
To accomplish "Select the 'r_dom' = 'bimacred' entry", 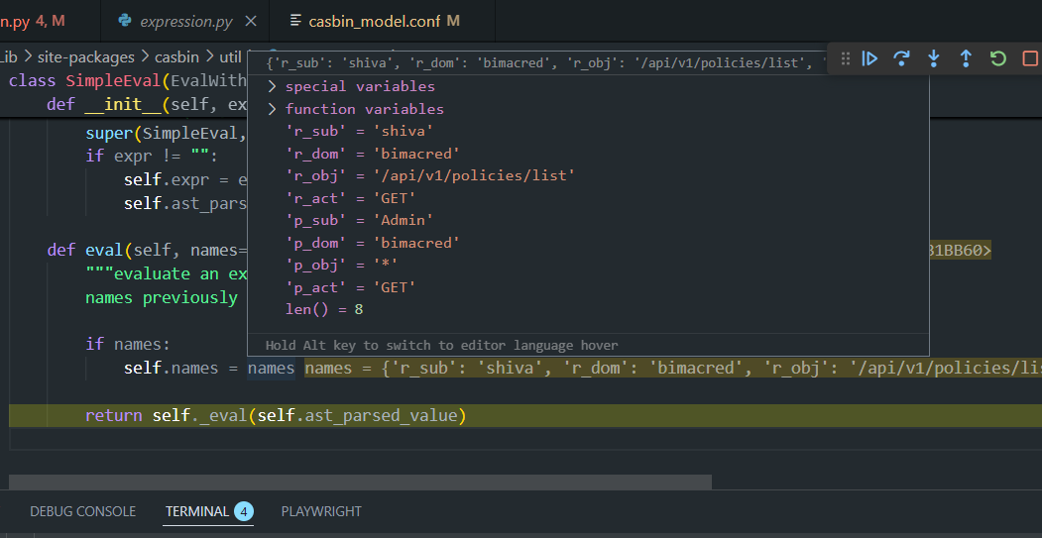I will [373, 154].
